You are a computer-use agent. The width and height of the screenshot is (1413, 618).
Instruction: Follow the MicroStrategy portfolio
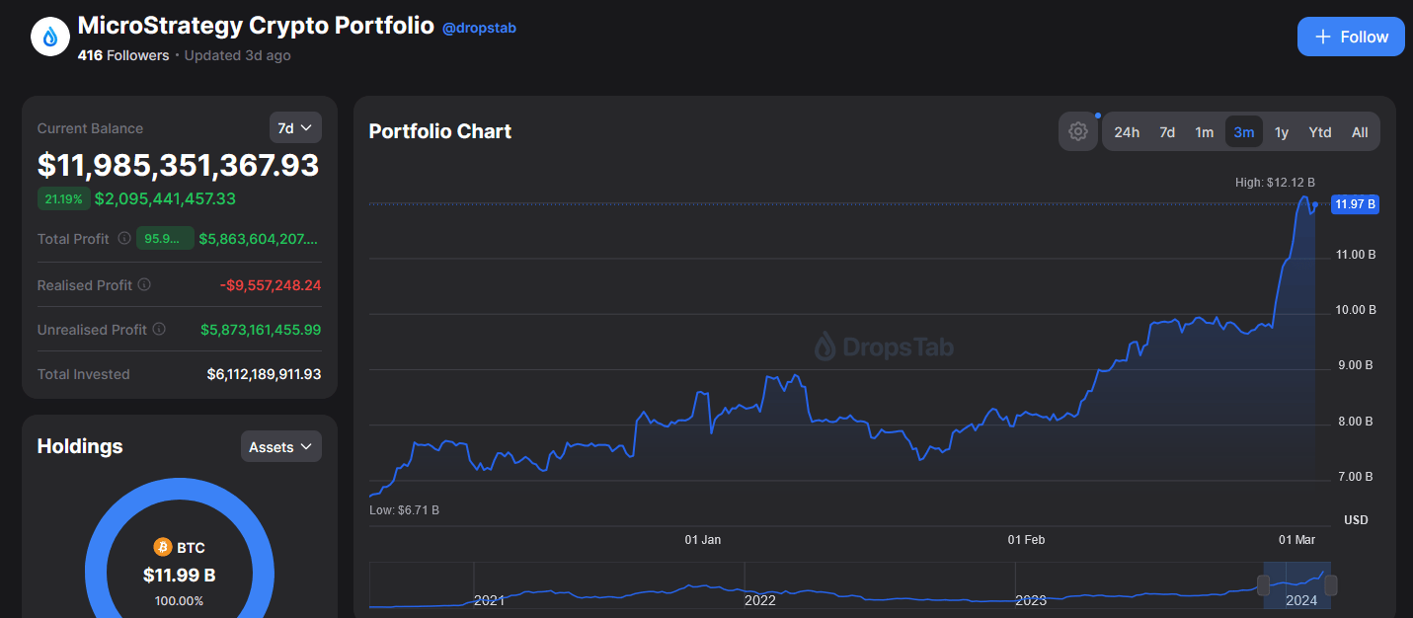point(1351,37)
